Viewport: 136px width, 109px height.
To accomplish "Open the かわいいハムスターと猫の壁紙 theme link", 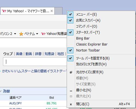I will (x=35, y=71).
